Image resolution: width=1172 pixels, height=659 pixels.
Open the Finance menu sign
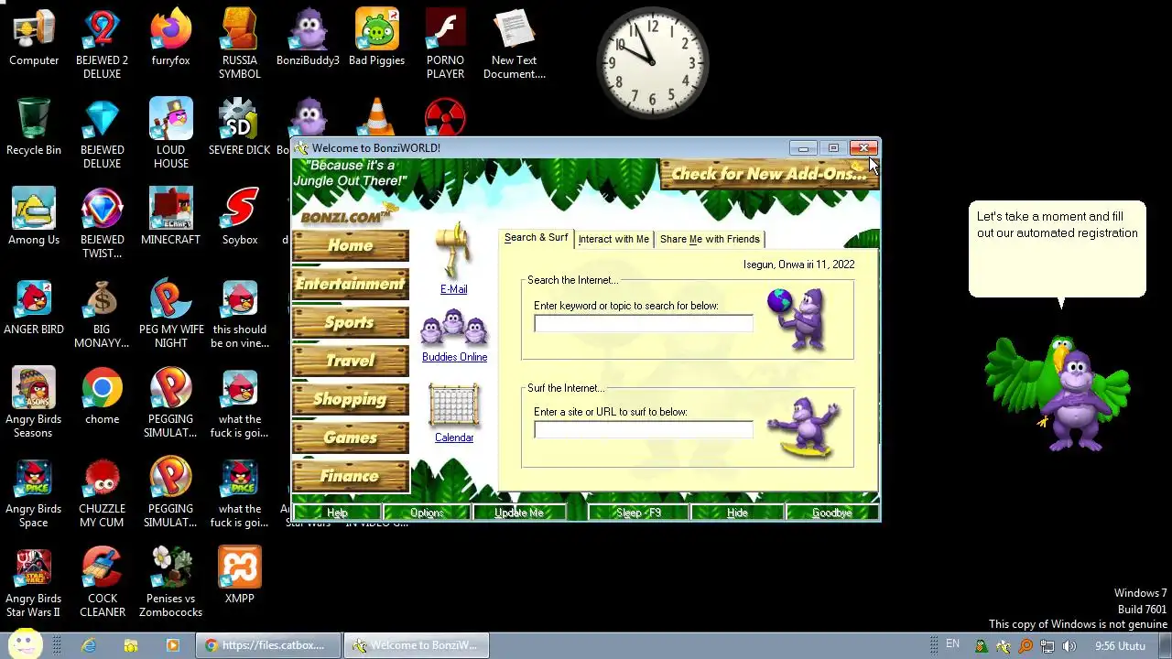[x=351, y=476]
